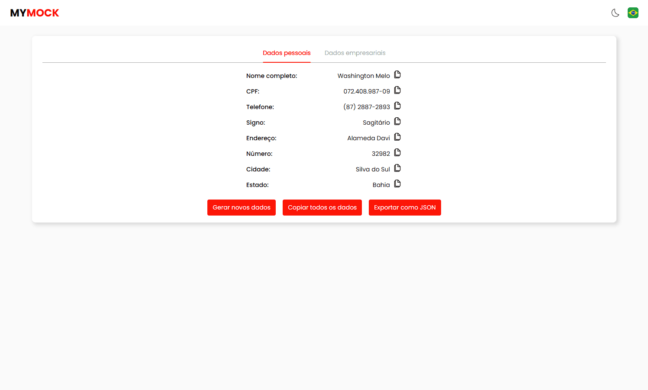The width and height of the screenshot is (648, 390).
Task: Select the CPF text 072.408.987-09
Action: [367, 91]
